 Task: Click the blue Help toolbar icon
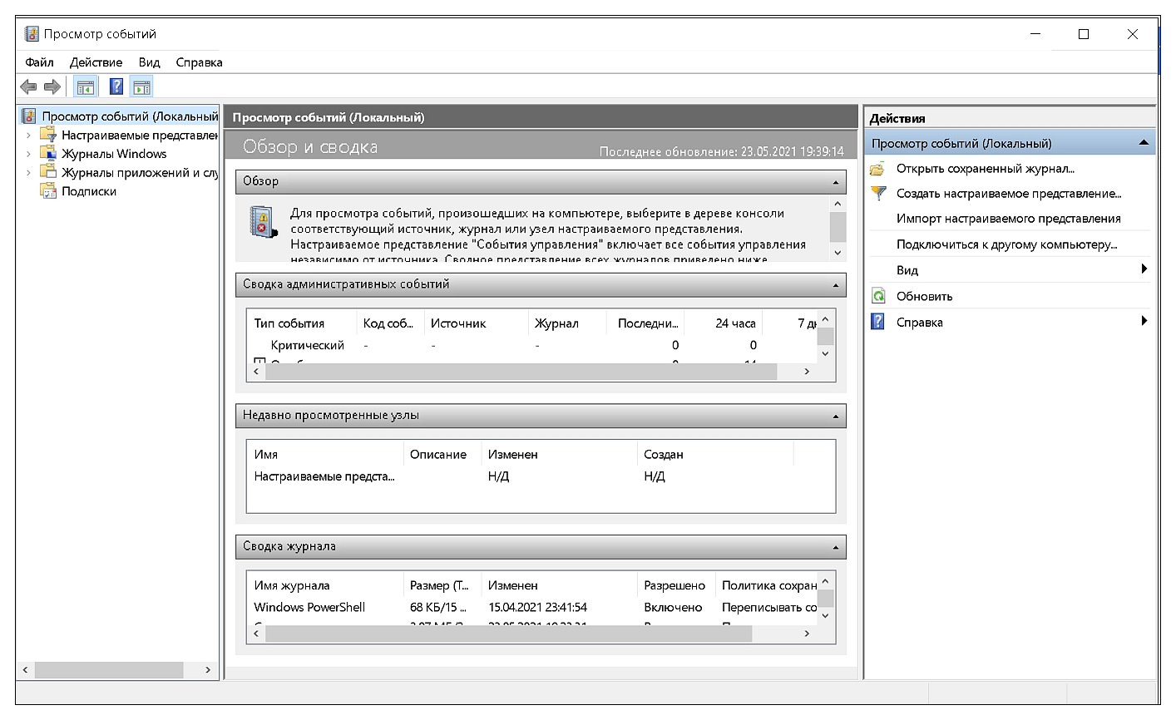[116, 86]
